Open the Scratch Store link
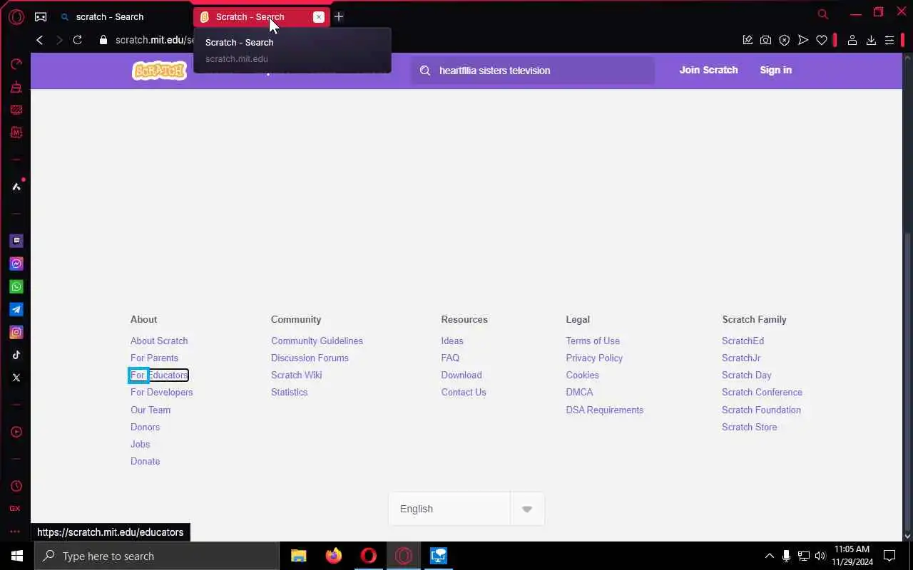 pyautogui.click(x=749, y=427)
